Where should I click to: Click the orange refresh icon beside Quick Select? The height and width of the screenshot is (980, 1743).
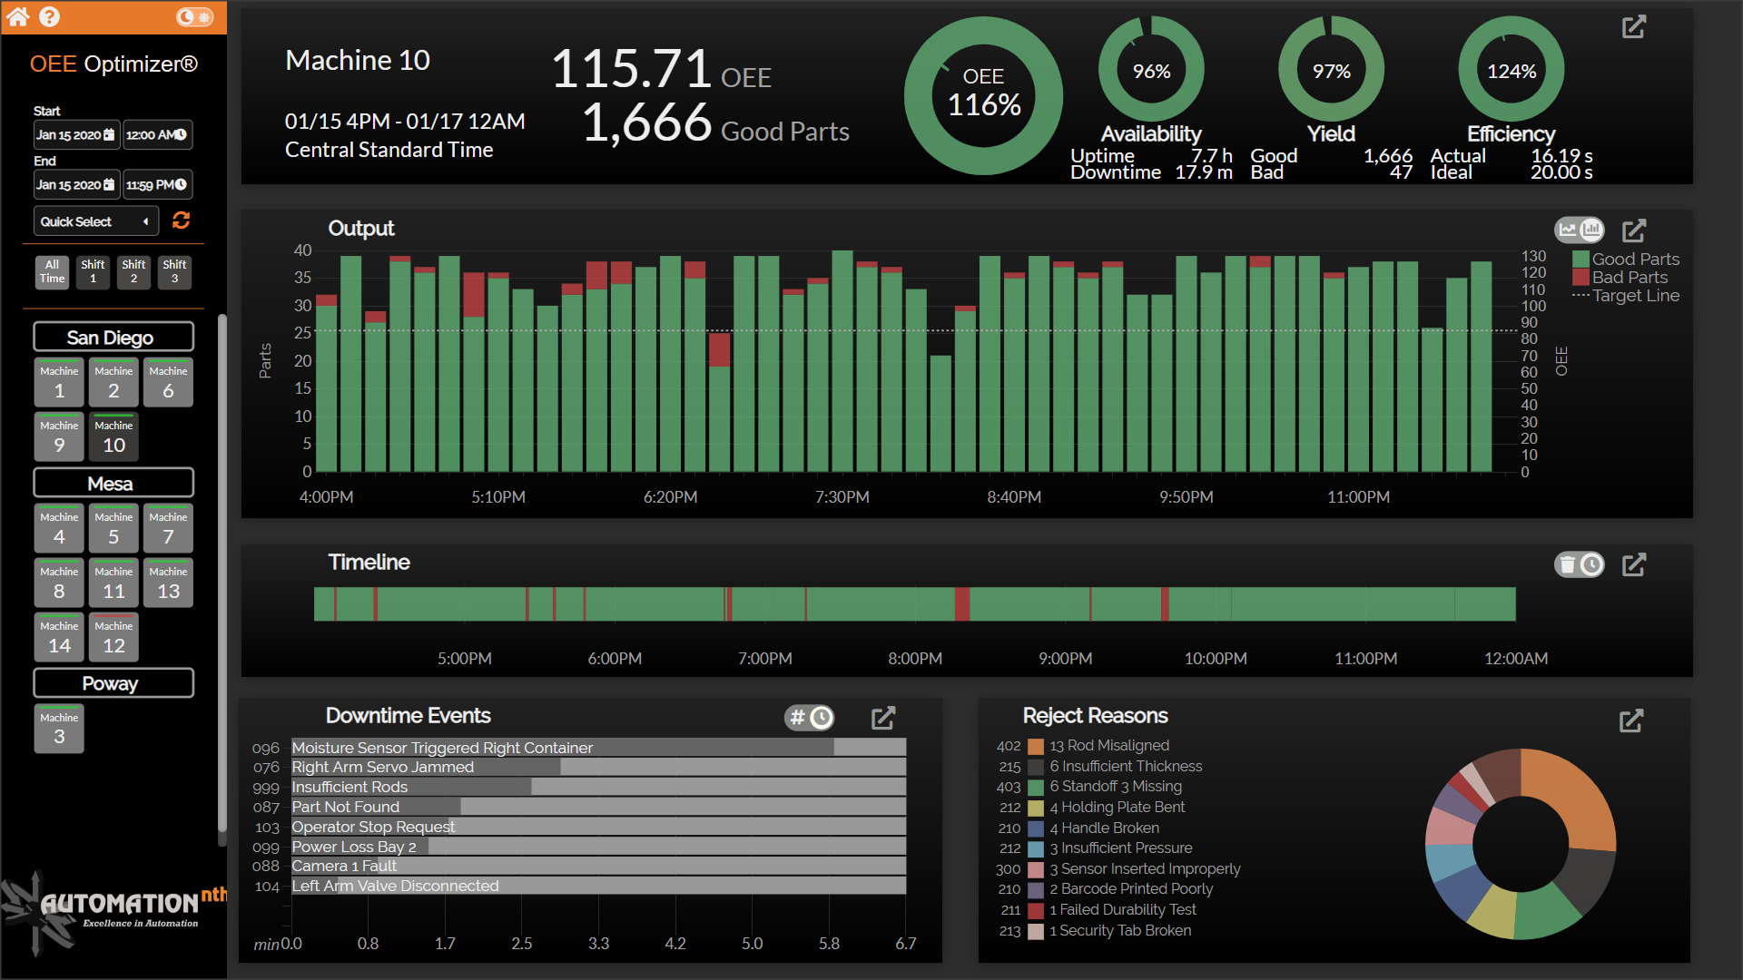pos(181,220)
